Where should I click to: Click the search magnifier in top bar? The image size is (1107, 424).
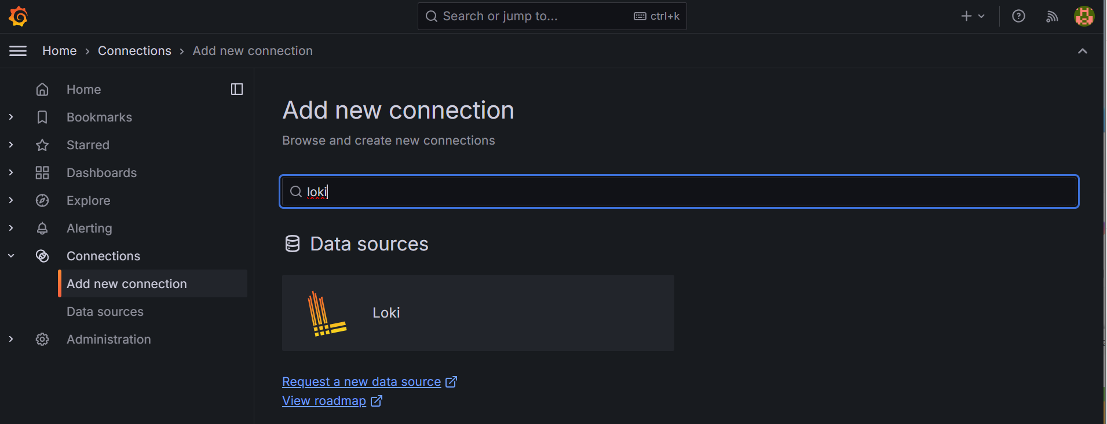pyautogui.click(x=432, y=16)
